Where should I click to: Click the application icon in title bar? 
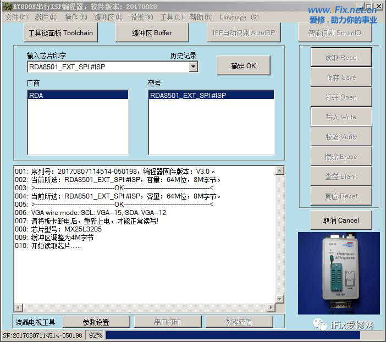7,6
